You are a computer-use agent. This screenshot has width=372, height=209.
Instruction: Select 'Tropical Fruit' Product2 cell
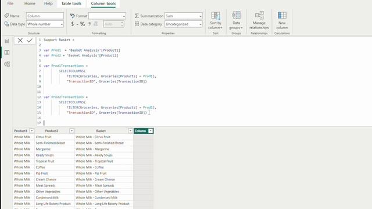55,161
